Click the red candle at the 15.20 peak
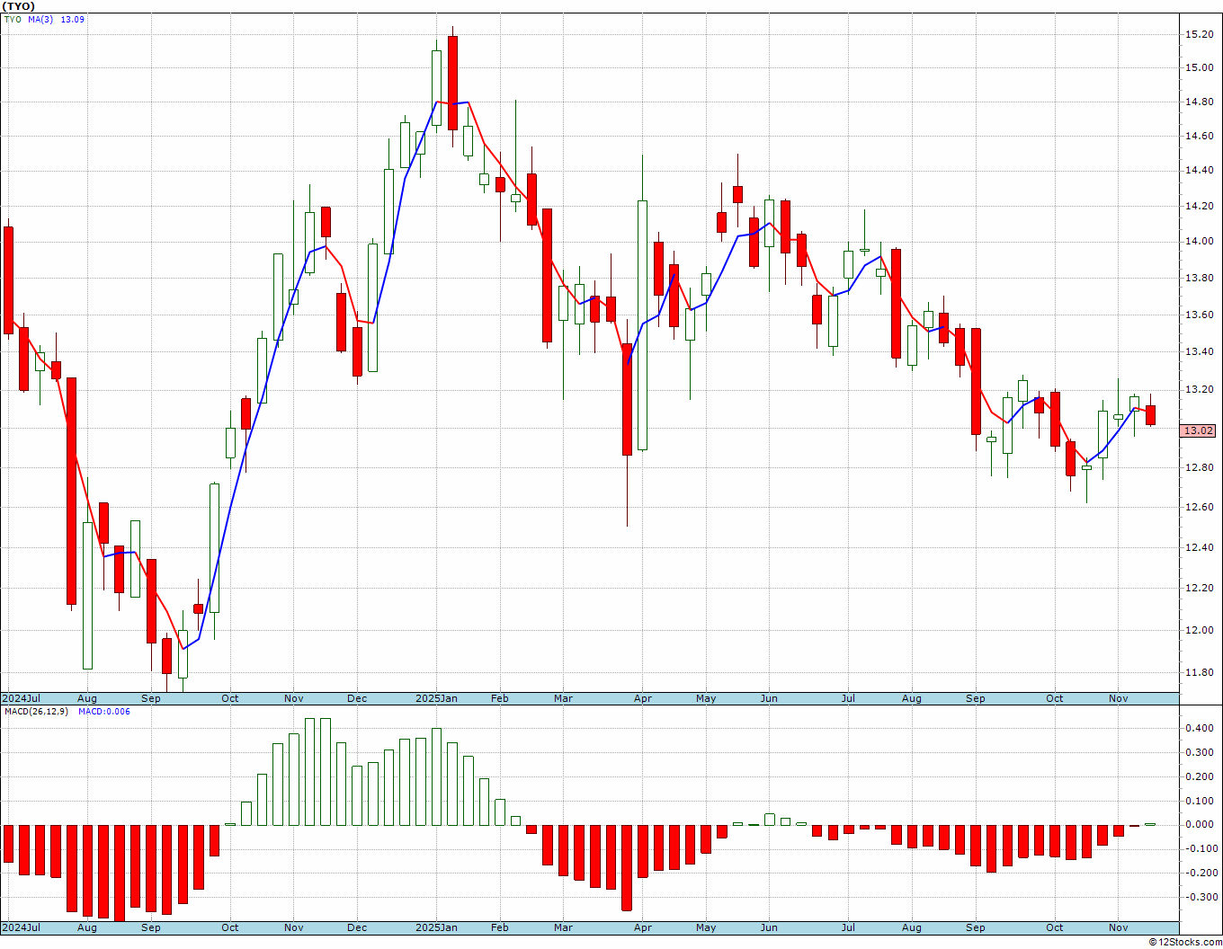The height and width of the screenshot is (949, 1223). tap(452, 83)
